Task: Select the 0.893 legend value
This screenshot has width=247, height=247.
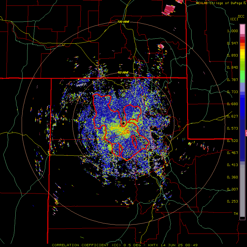Action: pos(232,55)
